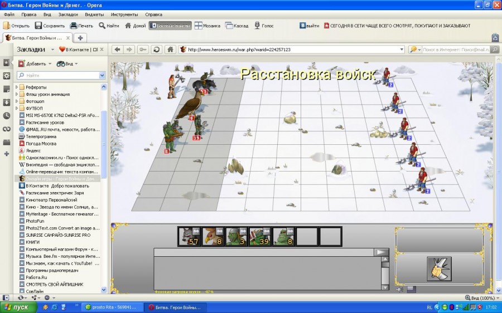Close the Битва browser tab
The width and height of the screenshot is (502, 313).
pyautogui.click(x=68, y=38)
